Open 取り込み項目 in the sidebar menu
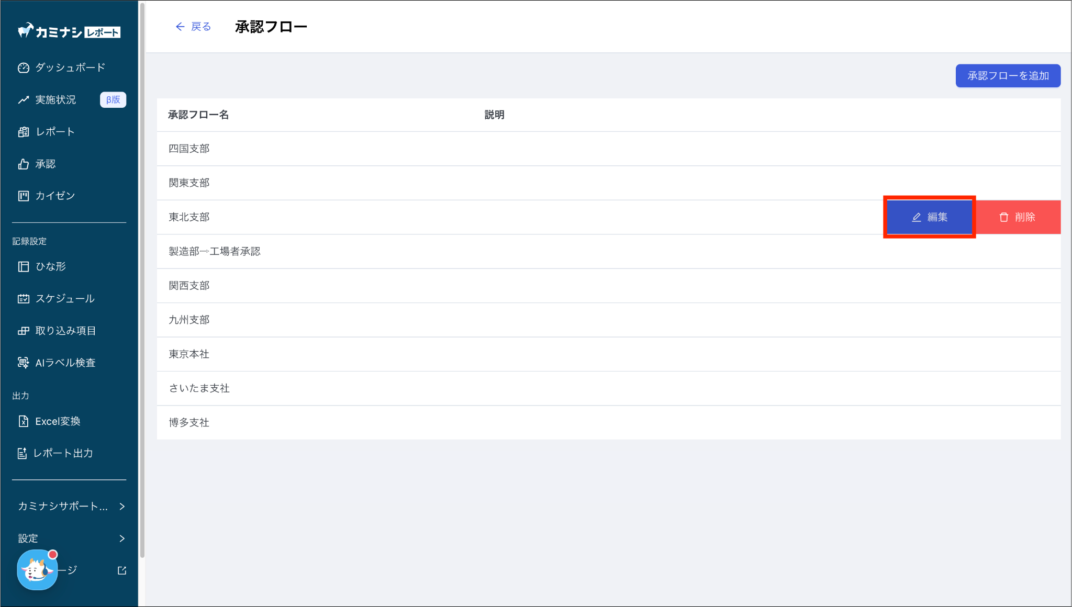Viewport: 1072px width, 607px height. pos(65,331)
